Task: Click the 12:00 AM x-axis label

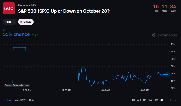Action: 66,90
